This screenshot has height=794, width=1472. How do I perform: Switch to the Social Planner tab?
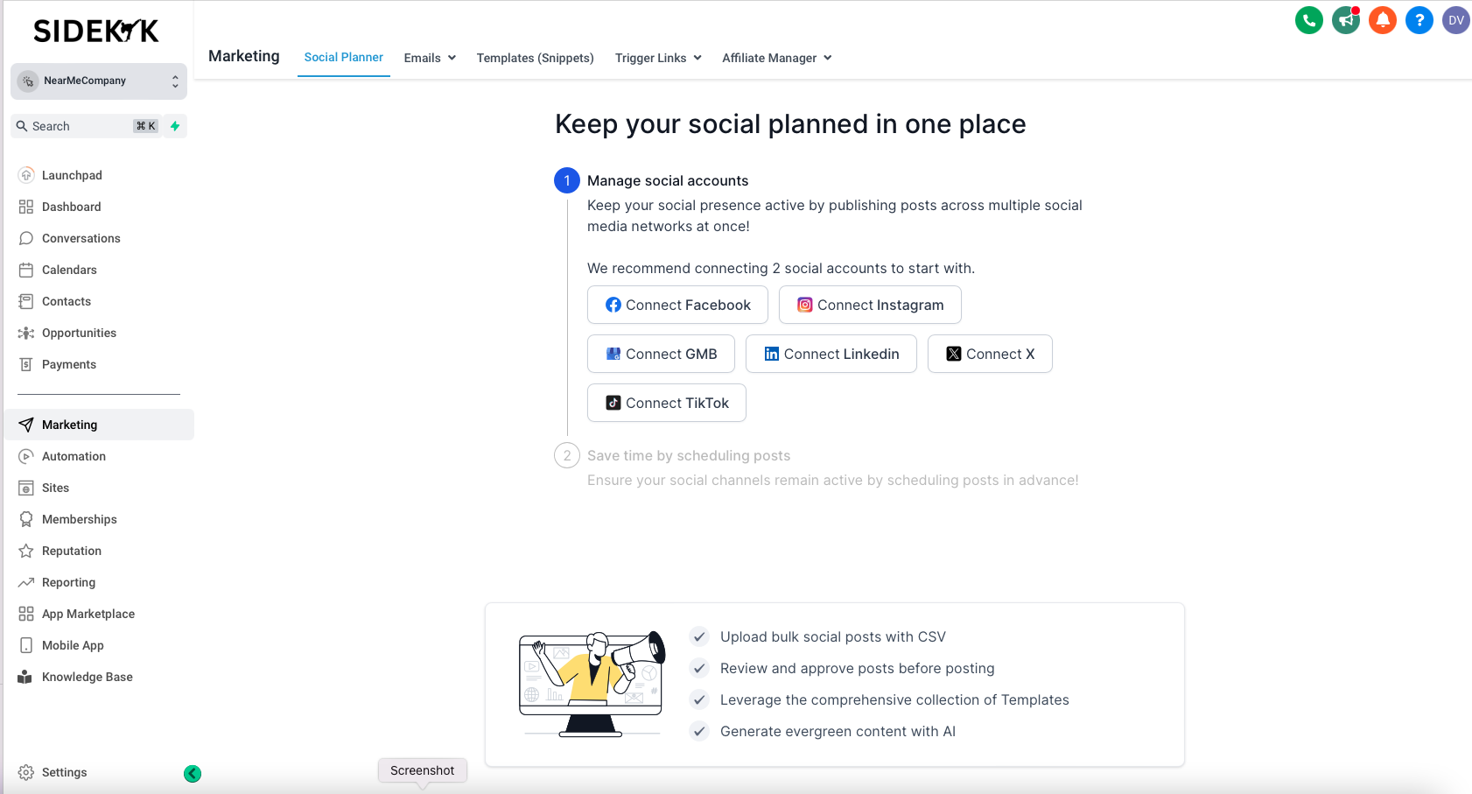click(343, 57)
